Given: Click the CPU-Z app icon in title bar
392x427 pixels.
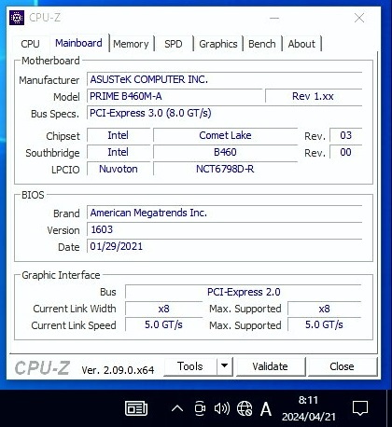Looking at the screenshot, I should pyautogui.click(x=17, y=18).
